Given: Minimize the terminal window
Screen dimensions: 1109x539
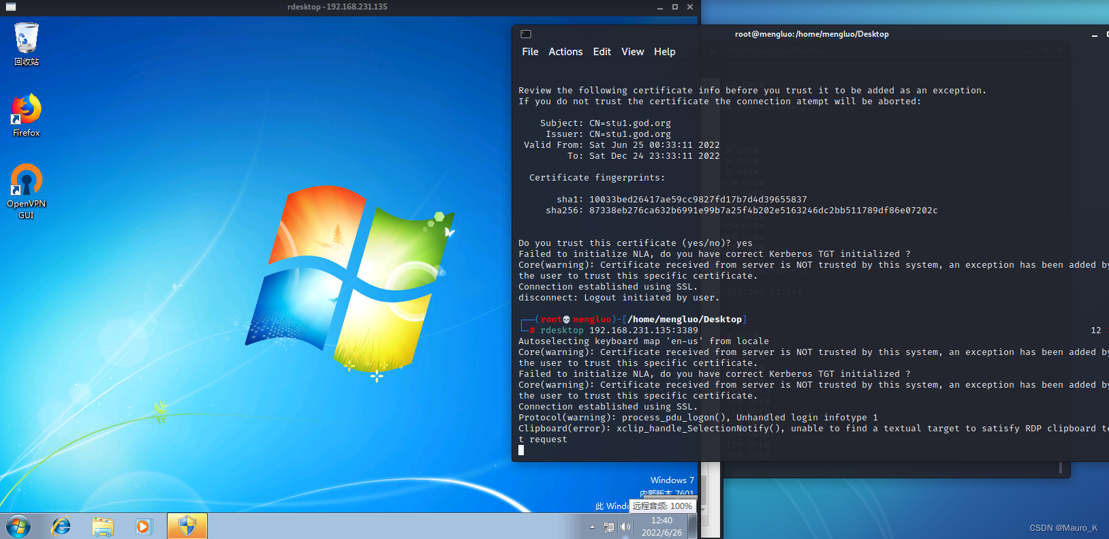Looking at the screenshot, I should [x=1094, y=34].
